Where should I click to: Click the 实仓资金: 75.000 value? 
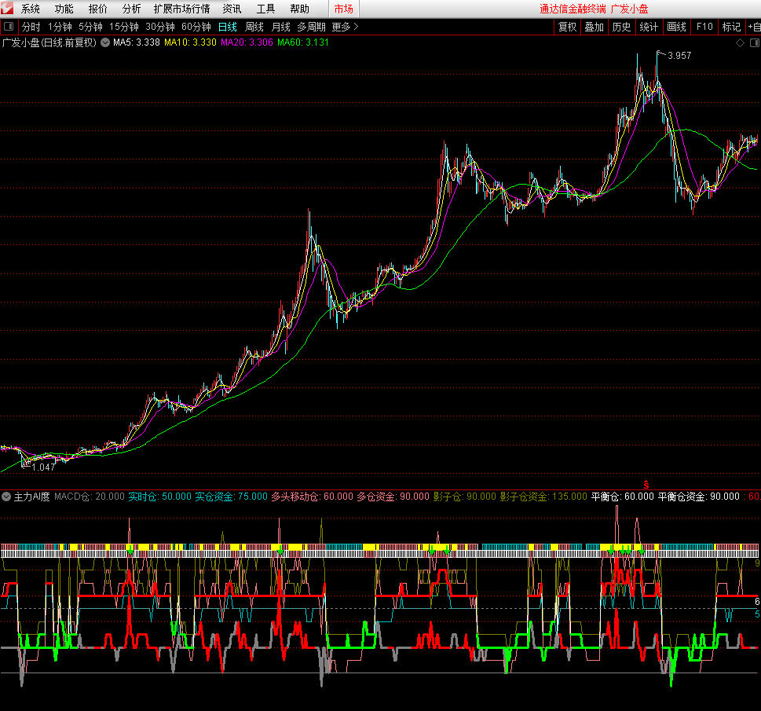[231, 497]
